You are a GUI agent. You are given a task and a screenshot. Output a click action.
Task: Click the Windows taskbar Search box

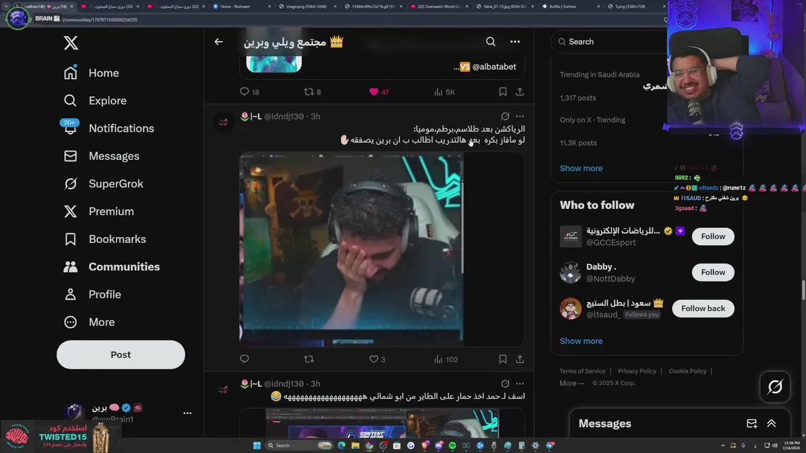click(299, 445)
